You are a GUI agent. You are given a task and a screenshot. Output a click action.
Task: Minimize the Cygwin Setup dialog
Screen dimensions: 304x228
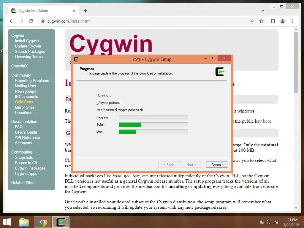[x=206, y=58]
